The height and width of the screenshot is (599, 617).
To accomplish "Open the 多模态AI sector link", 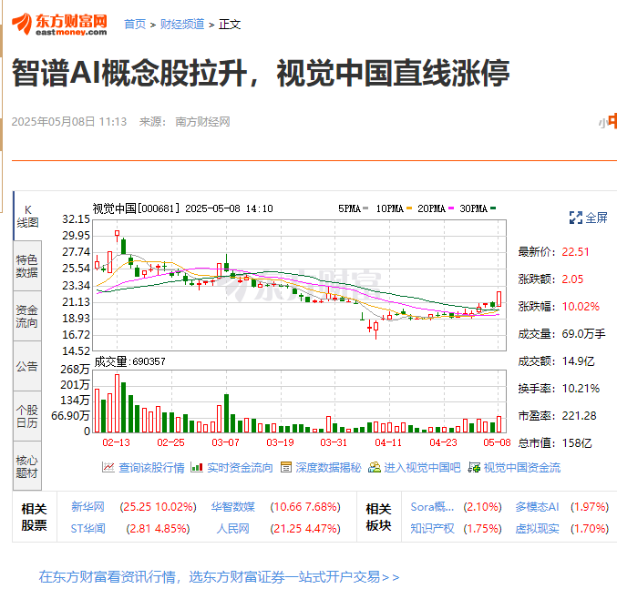I will click(537, 507).
